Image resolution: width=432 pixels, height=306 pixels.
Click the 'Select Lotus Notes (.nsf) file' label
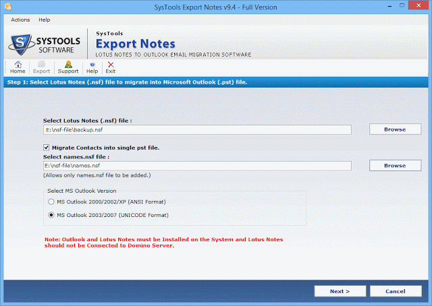pyautogui.click(x=87, y=121)
